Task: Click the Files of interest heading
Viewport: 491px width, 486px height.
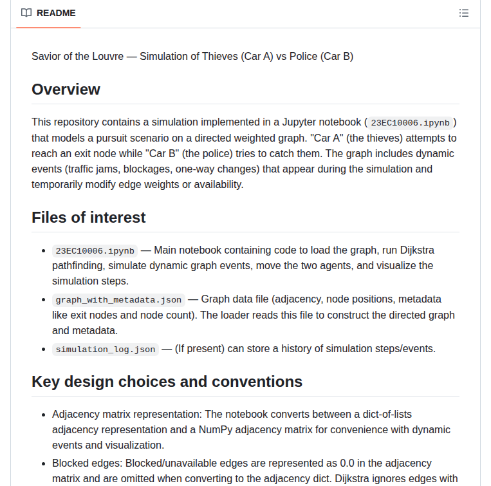Action: (88, 218)
